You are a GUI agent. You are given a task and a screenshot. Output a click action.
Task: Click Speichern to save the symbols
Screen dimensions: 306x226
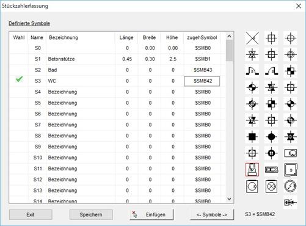click(91, 214)
